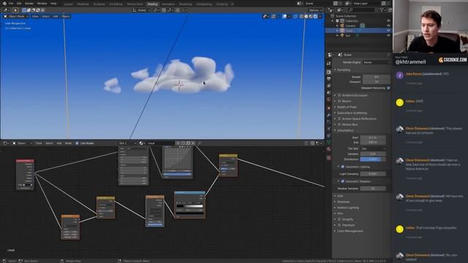Viewport: 468px width, 263px height.
Task: Toggle the Volumetric Lighting checkbox
Action: coord(343,167)
